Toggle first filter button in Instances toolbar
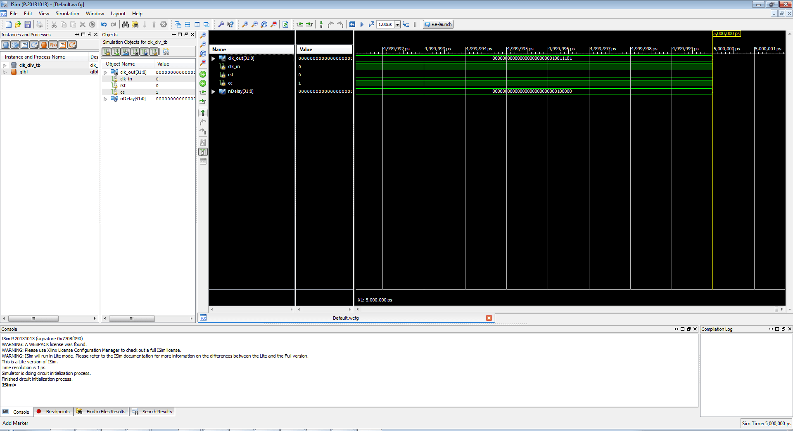The width and height of the screenshot is (793, 431). (x=6, y=45)
